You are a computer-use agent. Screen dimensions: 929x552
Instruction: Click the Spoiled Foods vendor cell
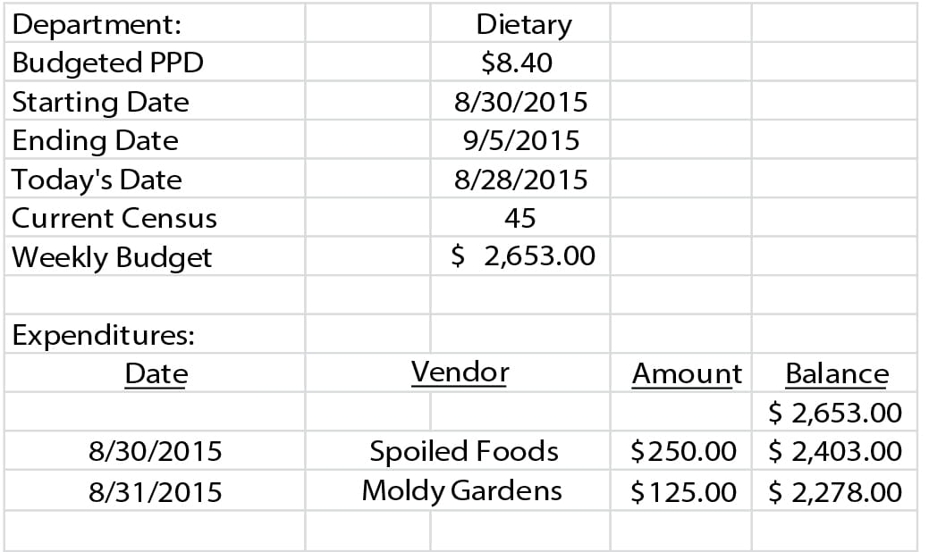tap(464, 451)
